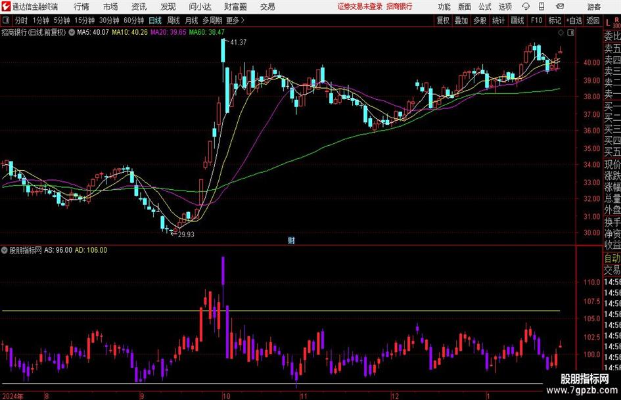The image size is (621, 400).
Task: Toggle the left sidebar panel icon
Action: [x=5, y=20]
